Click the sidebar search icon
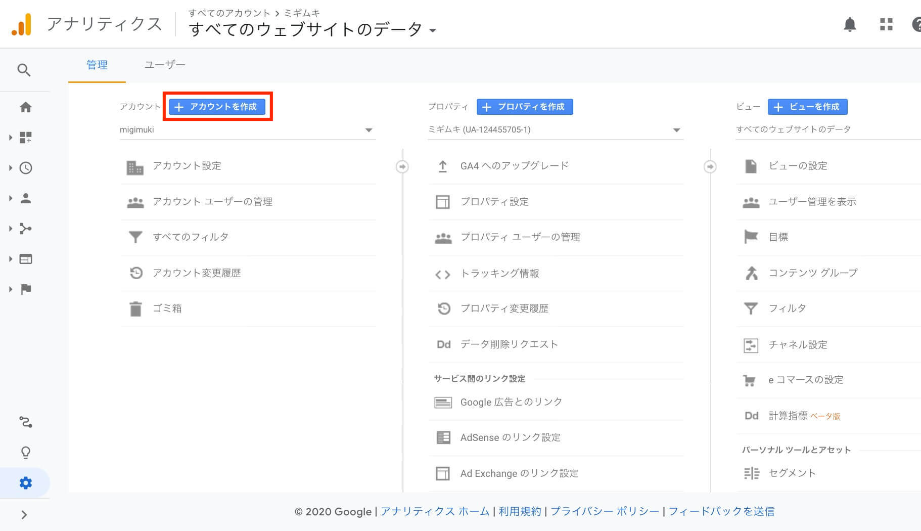Image resolution: width=921 pixels, height=531 pixels. pos(24,70)
